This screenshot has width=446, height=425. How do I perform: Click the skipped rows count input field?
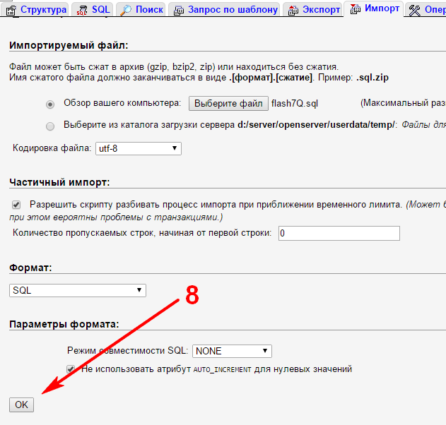339,233
